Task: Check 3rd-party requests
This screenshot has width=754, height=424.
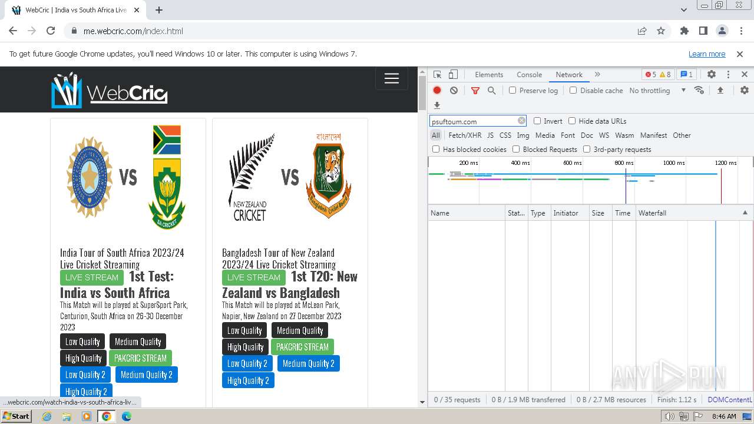Action: (587, 149)
